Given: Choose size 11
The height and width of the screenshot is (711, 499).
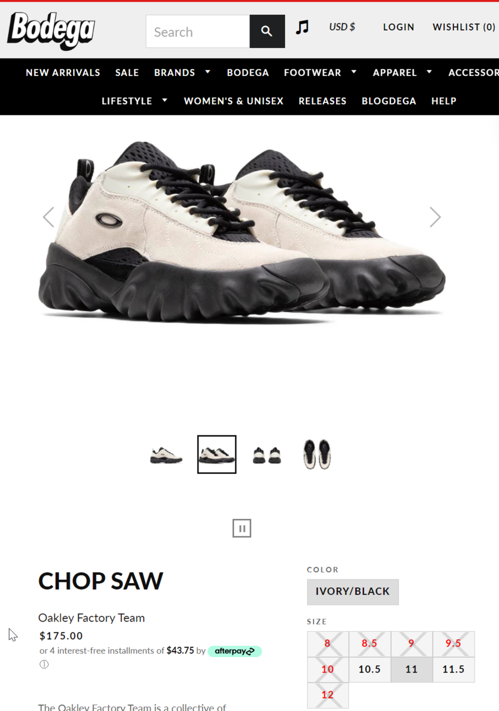Looking at the screenshot, I should pos(411,670).
